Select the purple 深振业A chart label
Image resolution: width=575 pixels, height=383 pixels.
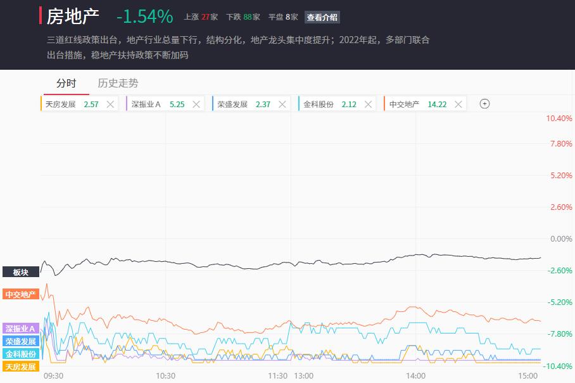[21, 328]
